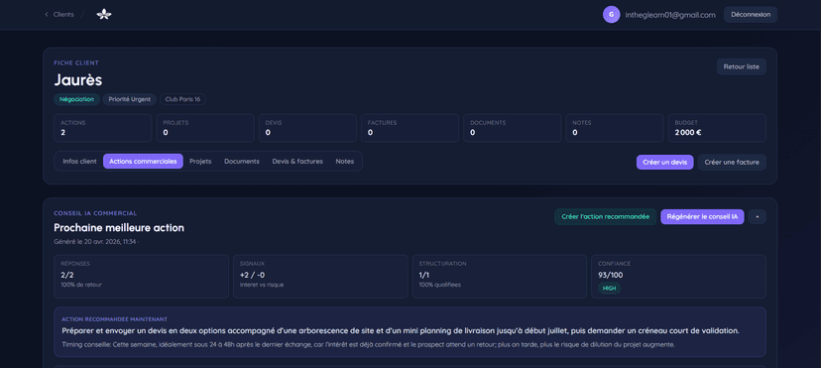Click the Réponses 2/2 card
This screenshot has width=821, height=368.
(x=142, y=277)
